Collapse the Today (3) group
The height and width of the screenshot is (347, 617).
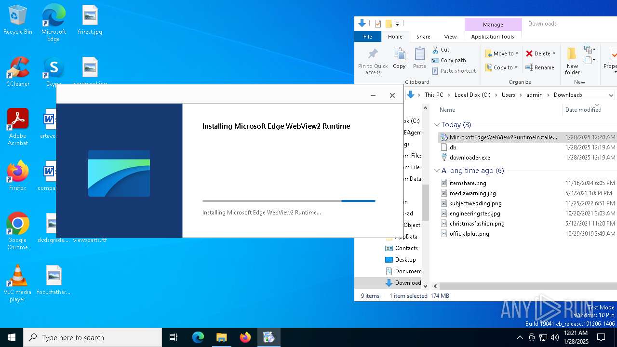click(x=437, y=125)
